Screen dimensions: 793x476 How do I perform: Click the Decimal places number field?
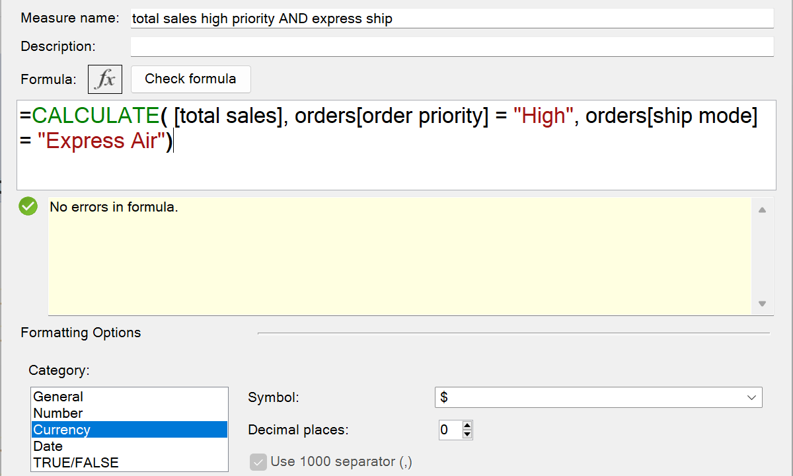coord(450,430)
